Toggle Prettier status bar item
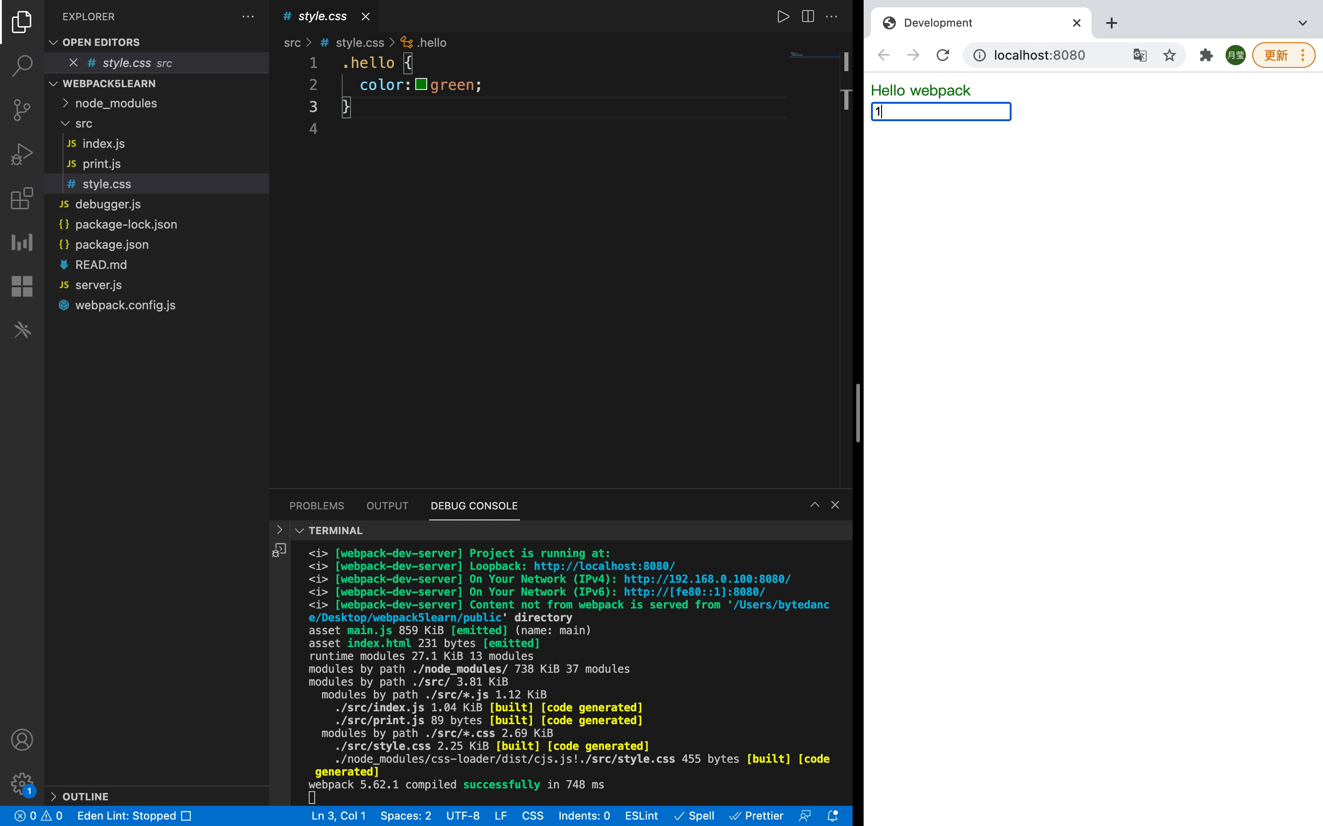 [x=757, y=815]
